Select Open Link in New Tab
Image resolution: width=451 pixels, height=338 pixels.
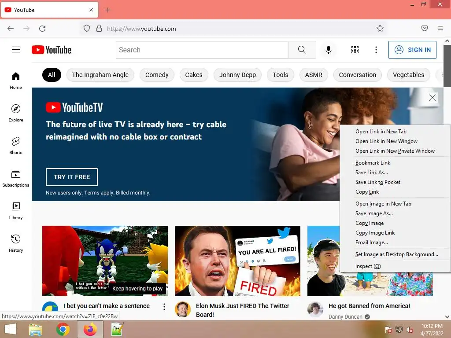(381, 131)
